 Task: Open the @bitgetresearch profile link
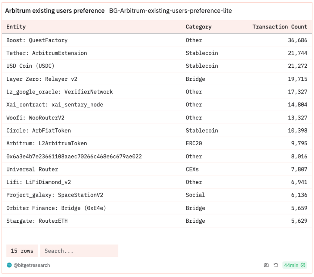(32, 265)
